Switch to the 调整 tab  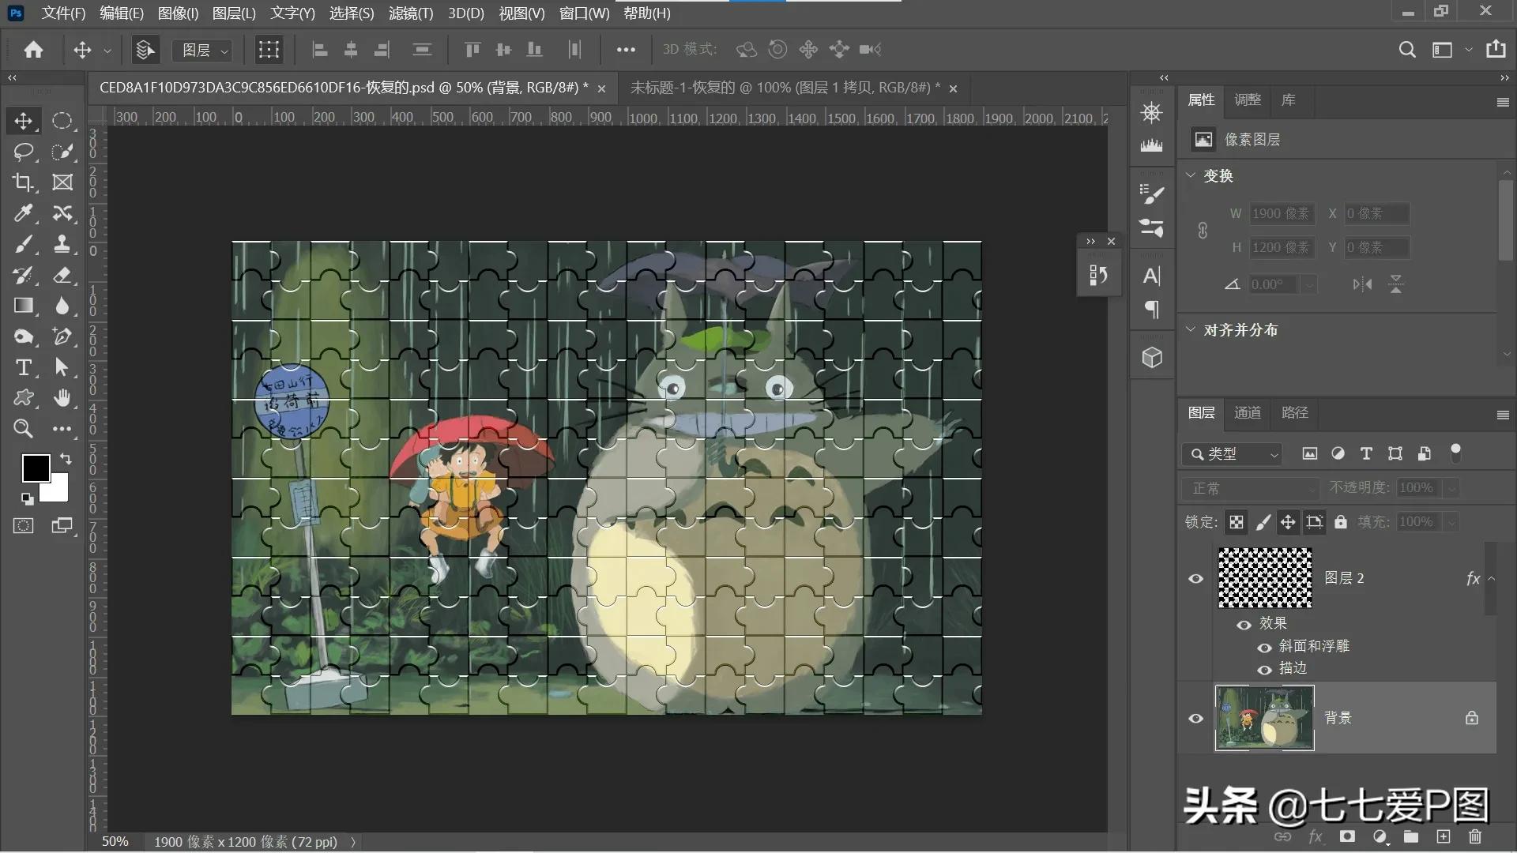(1248, 100)
